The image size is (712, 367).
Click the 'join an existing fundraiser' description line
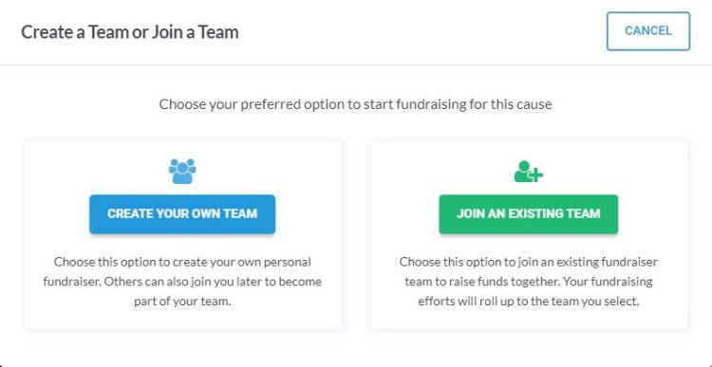click(x=528, y=262)
